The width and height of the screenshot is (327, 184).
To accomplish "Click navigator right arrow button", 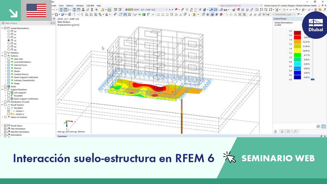I will pyautogui.click(x=54, y=23).
